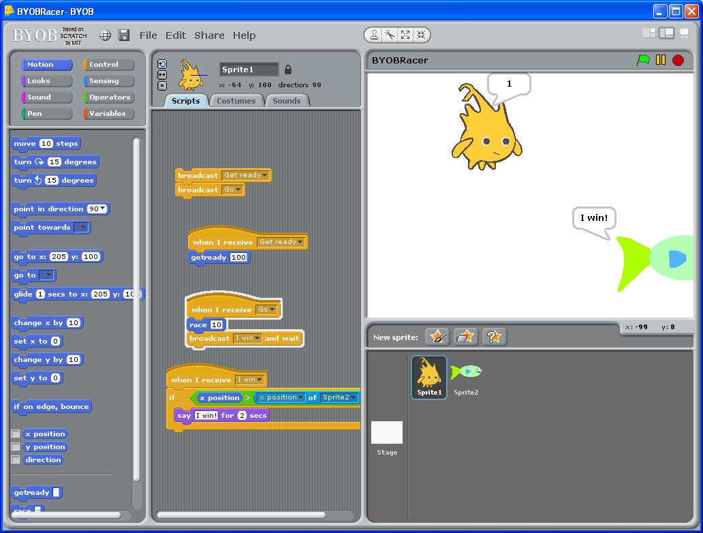Click the blocks palette horizontal scrollbar
Viewport: 703px width, 533px height.
tap(66, 515)
